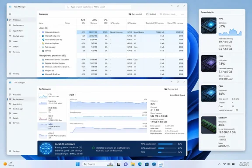Click NPU chip thumbnail in System Insights
Viewport: 252px width, 168px height.
coord(209,25)
